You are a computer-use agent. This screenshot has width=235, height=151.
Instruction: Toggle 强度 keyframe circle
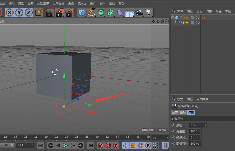pyautogui.click(x=173, y=125)
